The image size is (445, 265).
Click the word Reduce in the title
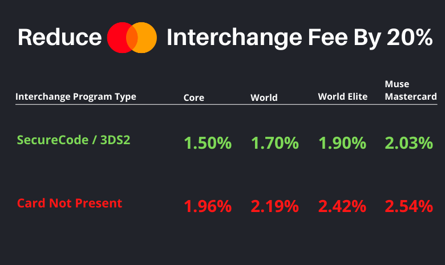59,38
